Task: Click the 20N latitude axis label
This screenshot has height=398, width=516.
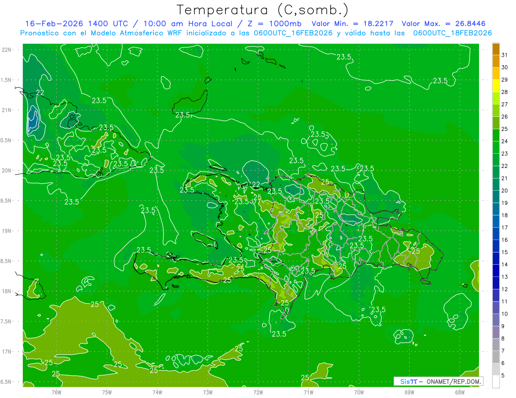Action: 7,170
